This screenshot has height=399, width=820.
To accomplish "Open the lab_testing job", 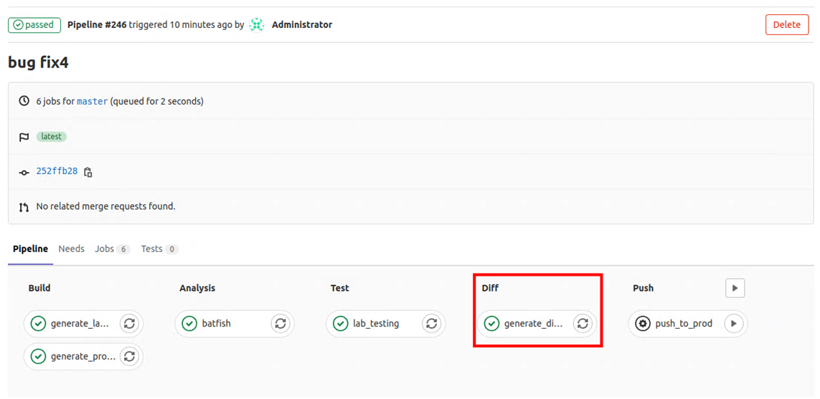I will coord(375,324).
